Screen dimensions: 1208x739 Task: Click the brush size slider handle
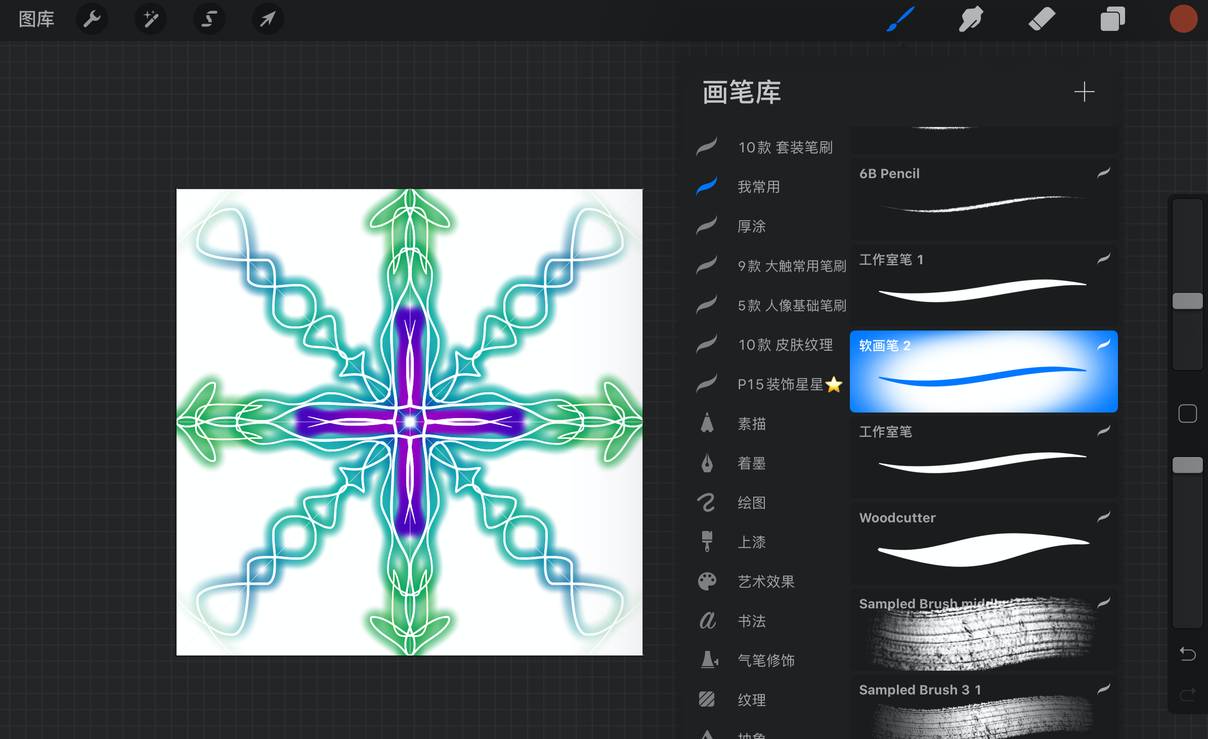tap(1187, 301)
